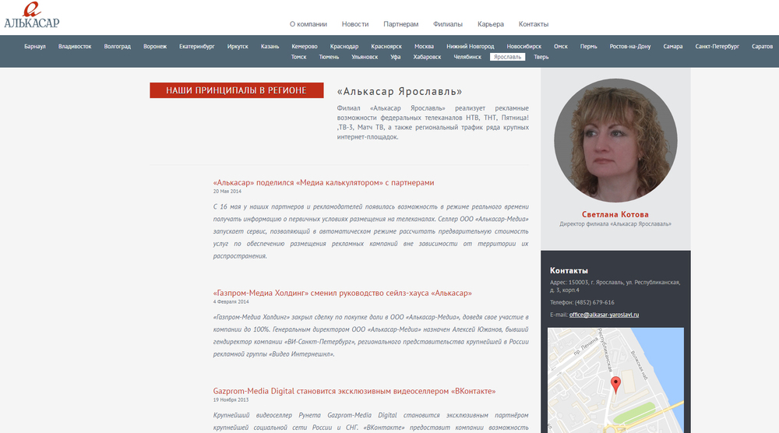Select the Воронеж city link
The image size is (779, 433).
pyautogui.click(x=155, y=46)
